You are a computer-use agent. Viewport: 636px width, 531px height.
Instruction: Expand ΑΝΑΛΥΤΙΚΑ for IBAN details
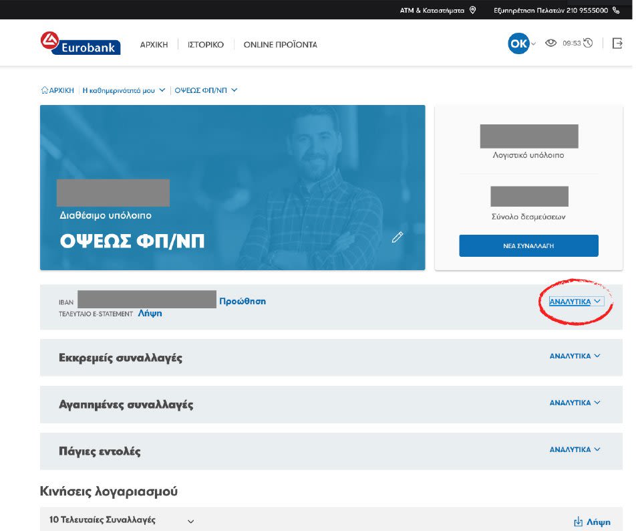tap(575, 302)
